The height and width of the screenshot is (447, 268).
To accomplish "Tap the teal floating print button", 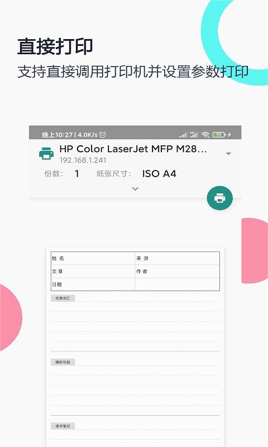I will coord(219,198).
